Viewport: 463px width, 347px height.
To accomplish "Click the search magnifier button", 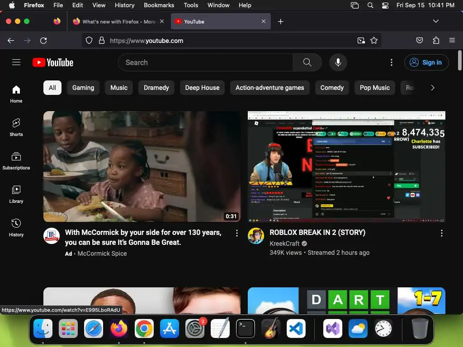I will coord(307,62).
